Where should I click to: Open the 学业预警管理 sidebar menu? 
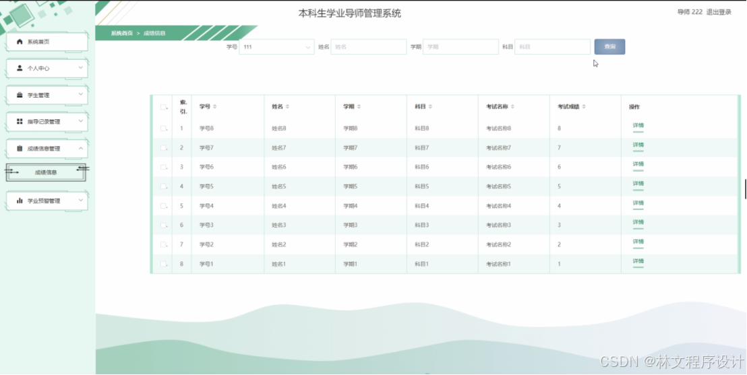click(47, 201)
